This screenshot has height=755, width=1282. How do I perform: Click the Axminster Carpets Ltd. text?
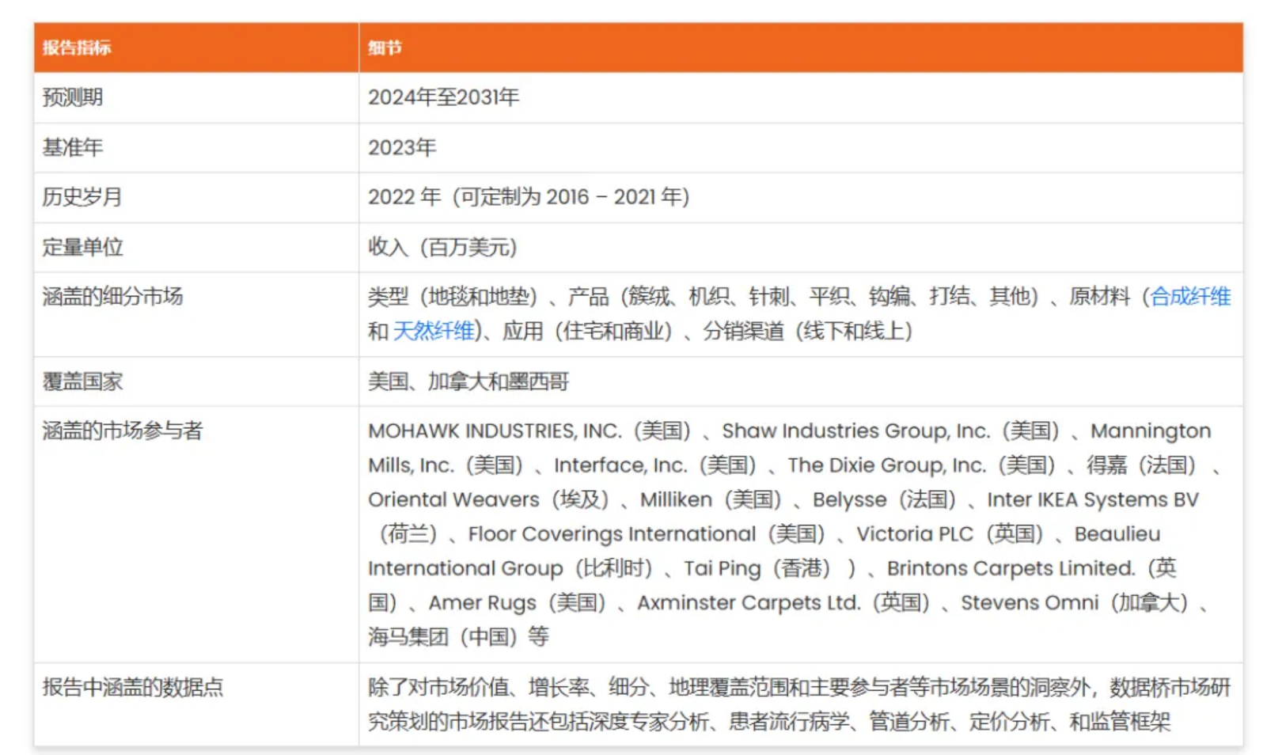[x=749, y=603]
